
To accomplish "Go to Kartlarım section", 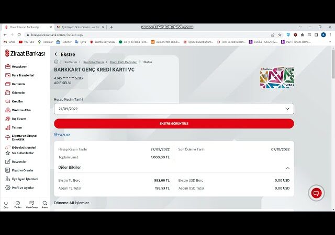I will 18,84.
